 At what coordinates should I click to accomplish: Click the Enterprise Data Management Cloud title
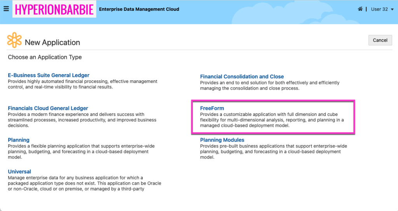pos(139,9)
